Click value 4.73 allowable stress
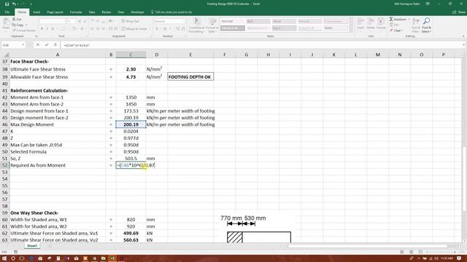The image size is (467, 262). [131, 77]
